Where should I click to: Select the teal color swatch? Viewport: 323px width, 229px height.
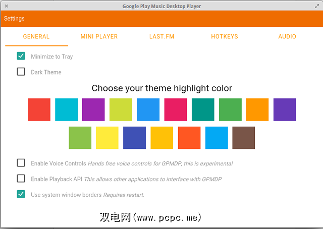click(203, 109)
